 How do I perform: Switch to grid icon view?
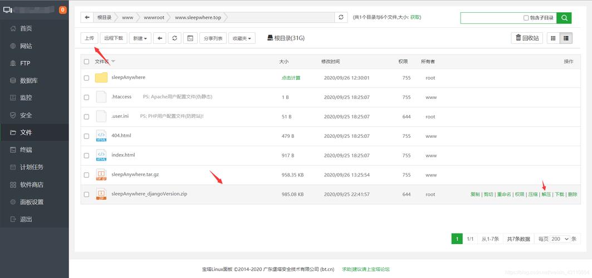pos(553,38)
